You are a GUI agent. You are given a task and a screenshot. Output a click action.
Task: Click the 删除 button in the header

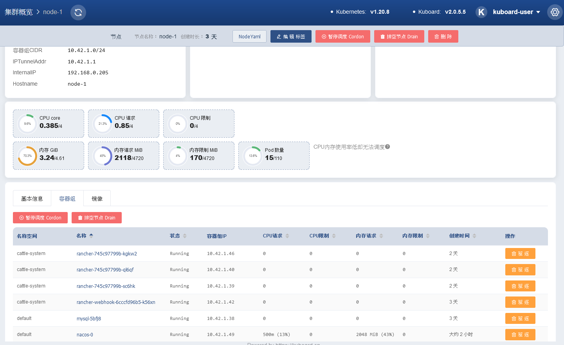(x=443, y=36)
